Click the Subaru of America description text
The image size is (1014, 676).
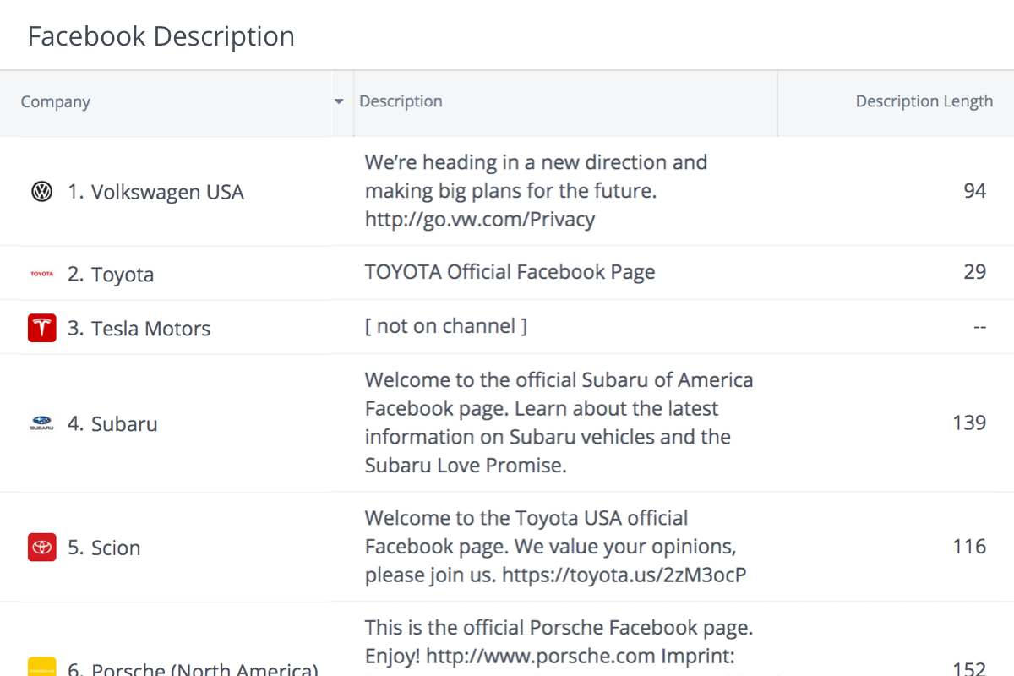tap(559, 422)
